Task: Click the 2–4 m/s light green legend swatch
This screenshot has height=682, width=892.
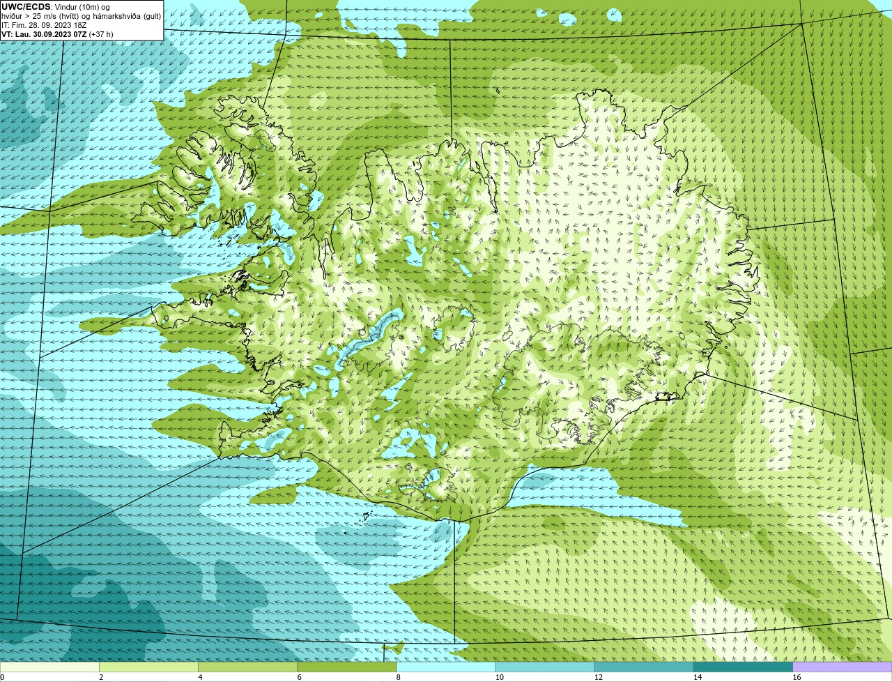Action: click(x=149, y=667)
